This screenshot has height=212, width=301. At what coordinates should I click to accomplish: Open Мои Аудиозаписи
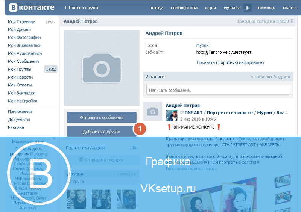(x=25, y=53)
